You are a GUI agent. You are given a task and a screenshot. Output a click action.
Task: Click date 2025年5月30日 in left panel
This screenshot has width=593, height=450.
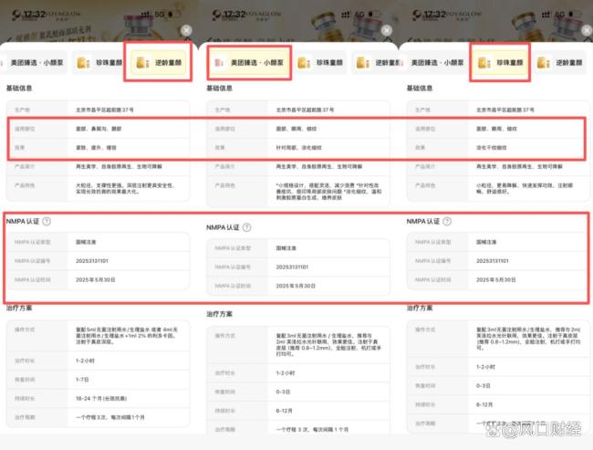[x=95, y=279]
